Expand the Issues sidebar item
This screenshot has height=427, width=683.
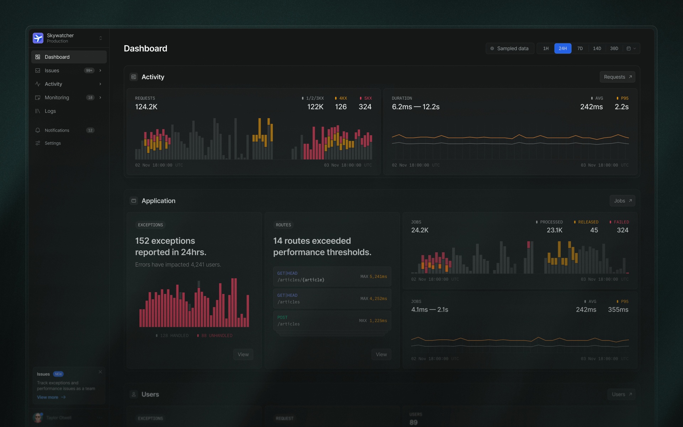100,70
